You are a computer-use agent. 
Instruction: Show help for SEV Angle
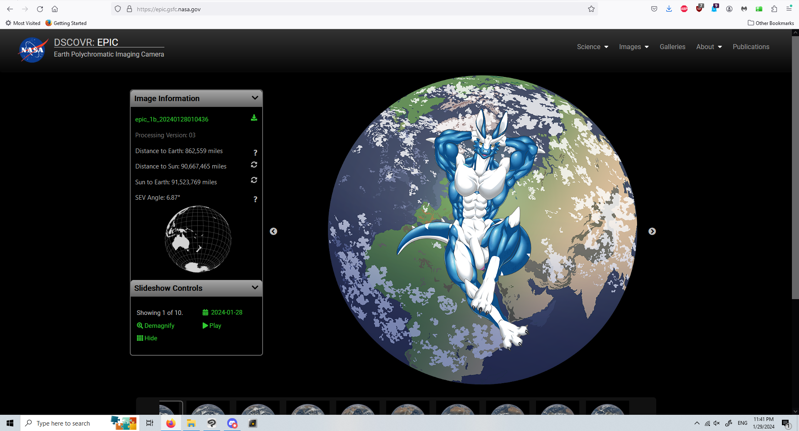tap(255, 199)
